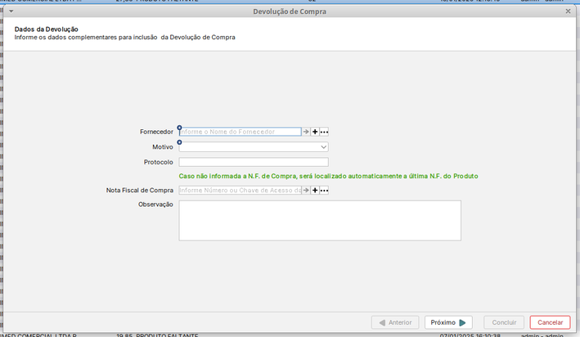Click the arrow icon beside the Fornecedor field
The width and height of the screenshot is (580, 337).
click(x=307, y=132)
